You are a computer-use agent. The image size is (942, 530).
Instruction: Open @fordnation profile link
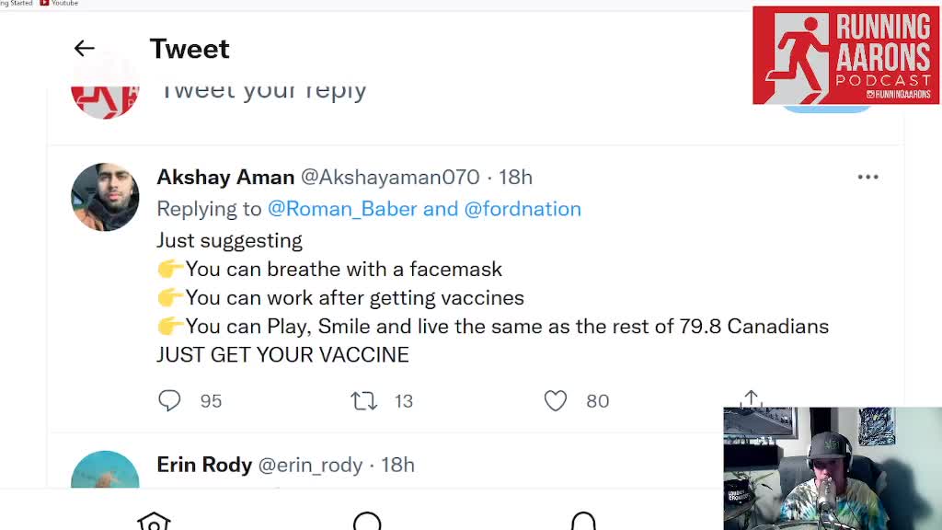point(523,209)
